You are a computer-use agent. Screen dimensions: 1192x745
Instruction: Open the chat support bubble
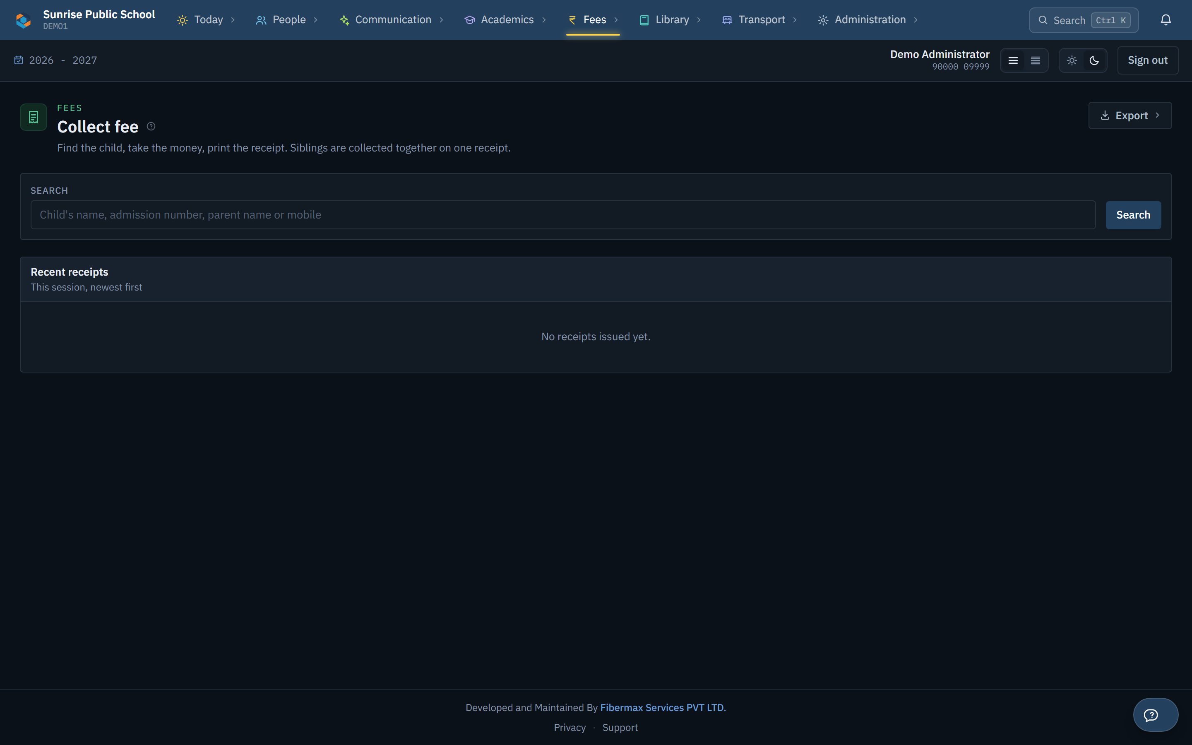click(x=1156, y=714)
